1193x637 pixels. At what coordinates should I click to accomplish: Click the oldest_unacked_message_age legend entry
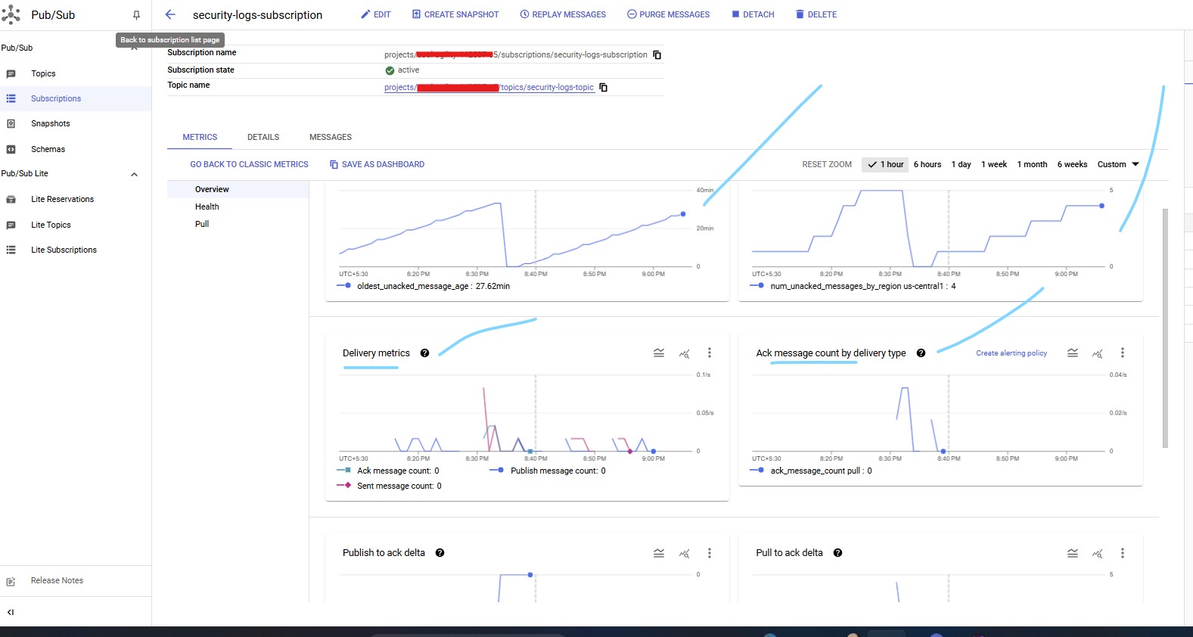[423, 286]
